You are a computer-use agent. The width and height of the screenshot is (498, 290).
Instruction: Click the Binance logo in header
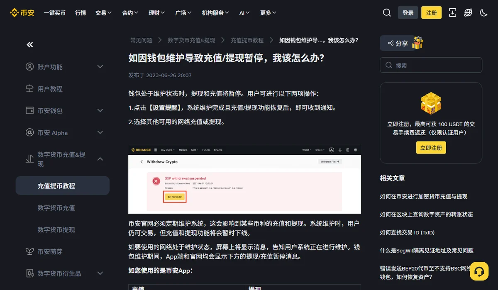pos(22,13)
